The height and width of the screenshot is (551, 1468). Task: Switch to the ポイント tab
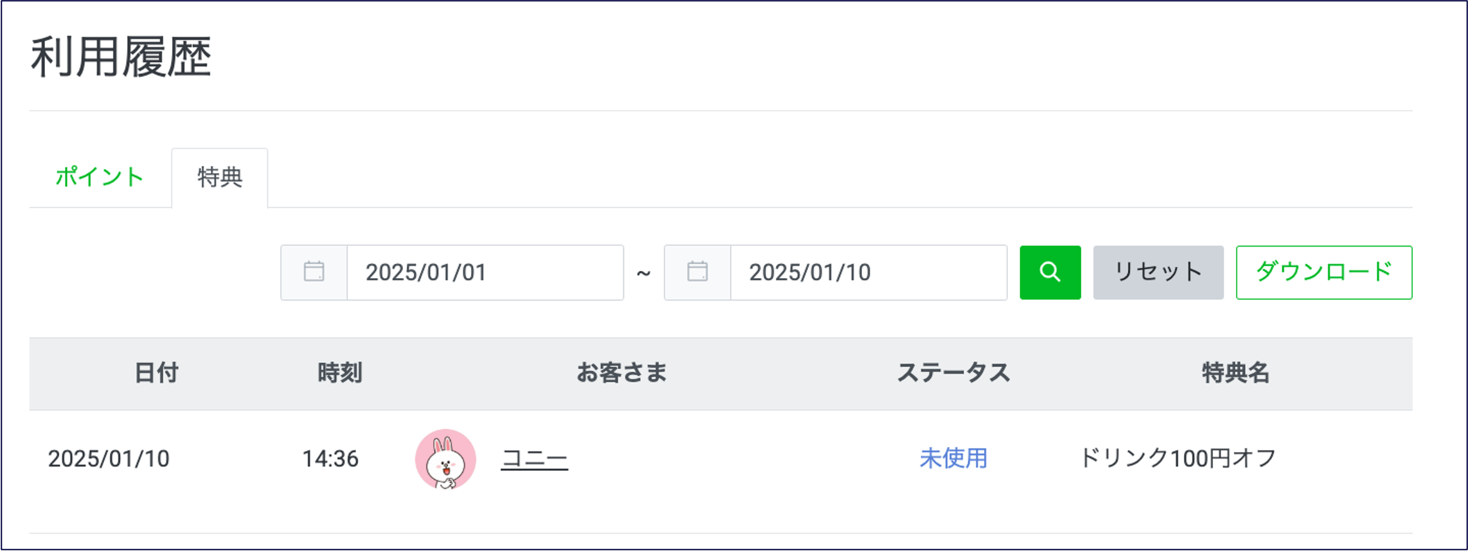[x=100, y=177]
